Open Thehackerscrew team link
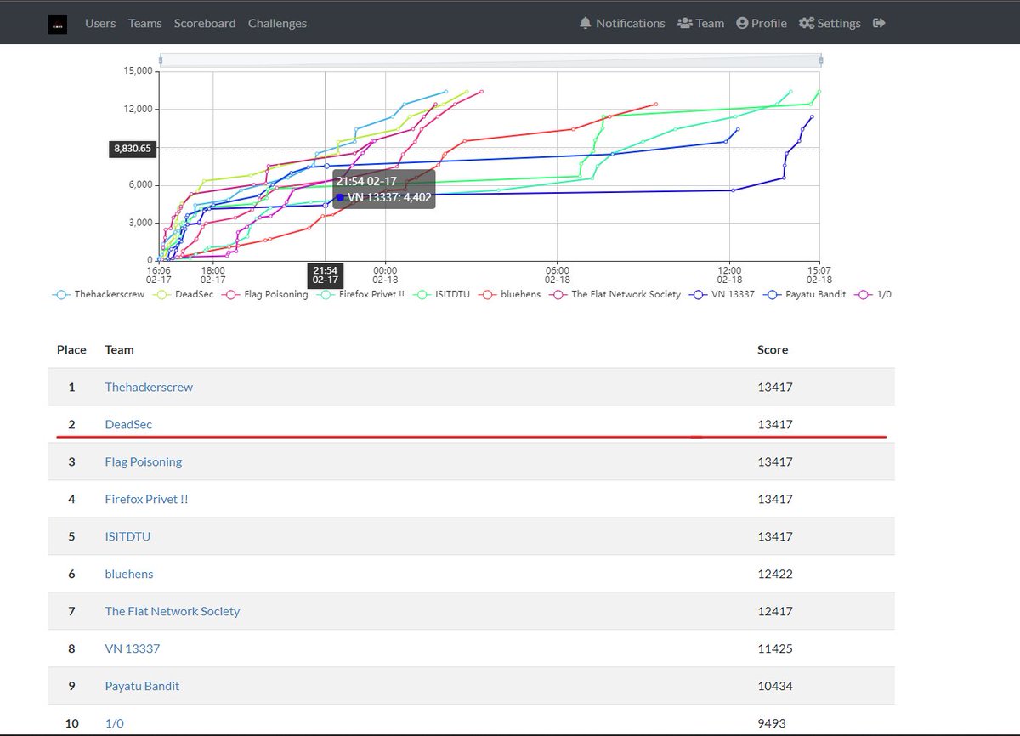The height and width of the screenshot is (736, 1020). [149, 387]
